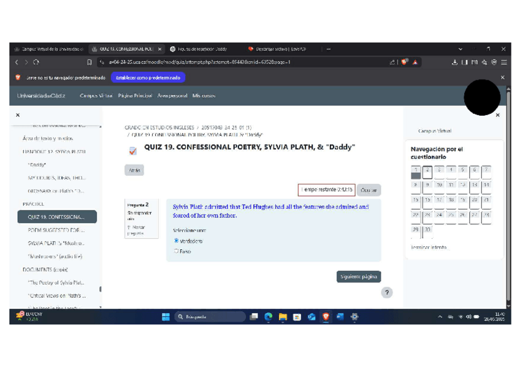
Task: Close the left course index sidebar
Action: (18, 115)
